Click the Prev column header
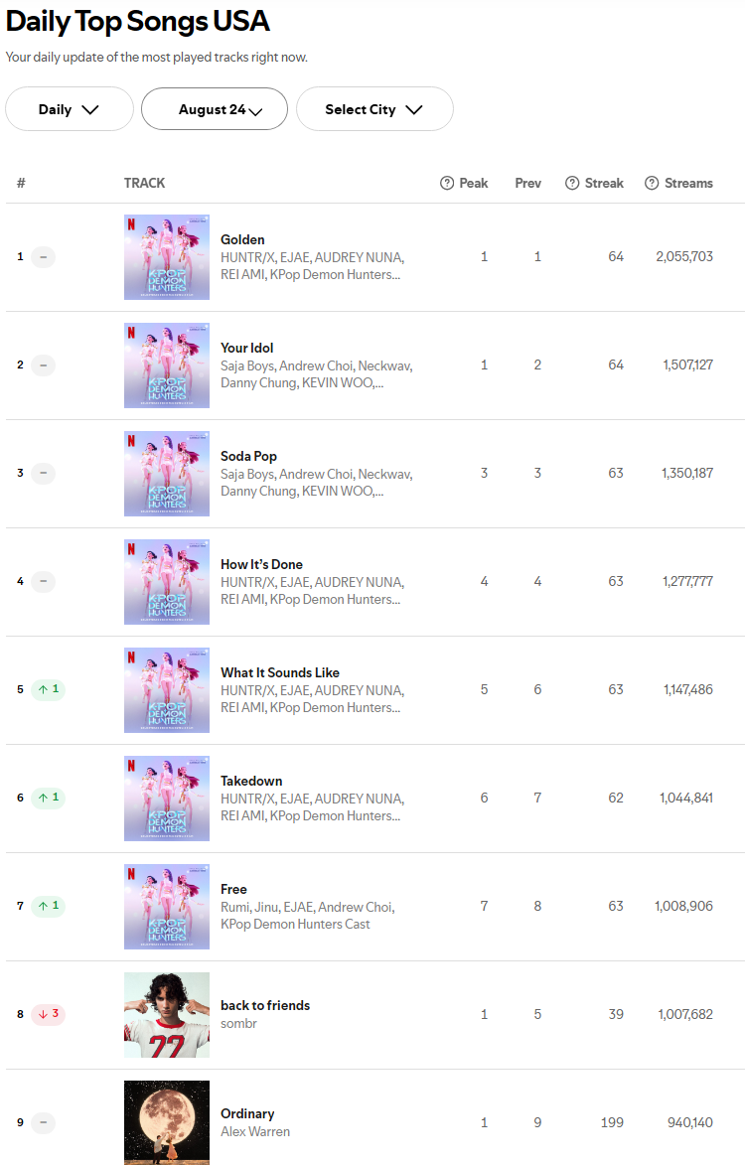Image resolution: width=745 pixels, height=1165 pixels. point(527,183)
